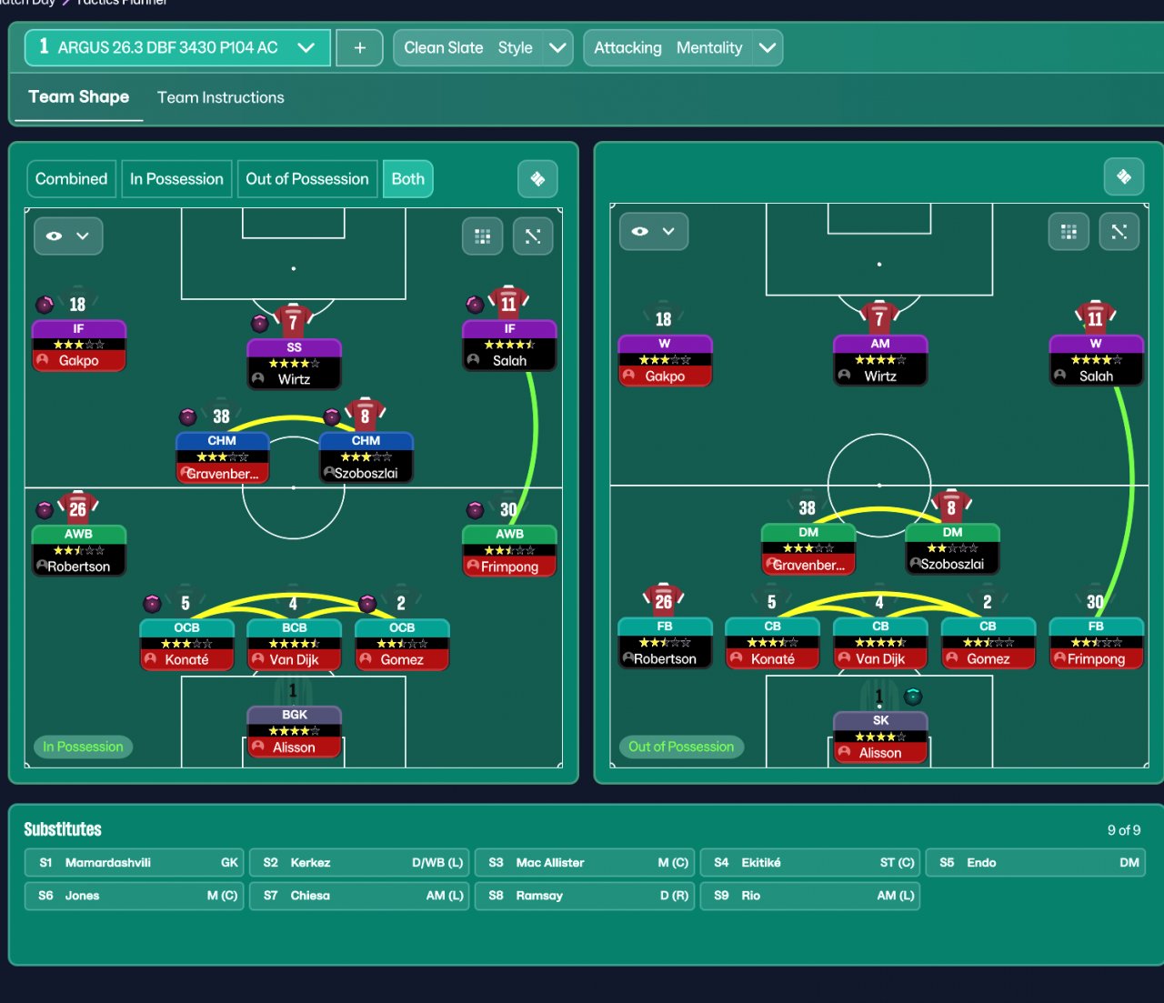Select substitute S9 Rio
1164x1003 pixels.
[810, 896]
